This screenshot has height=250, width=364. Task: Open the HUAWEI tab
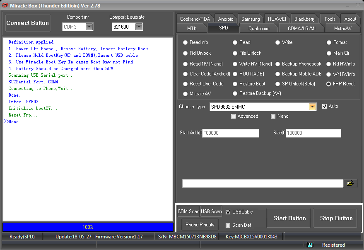(277, 19)
